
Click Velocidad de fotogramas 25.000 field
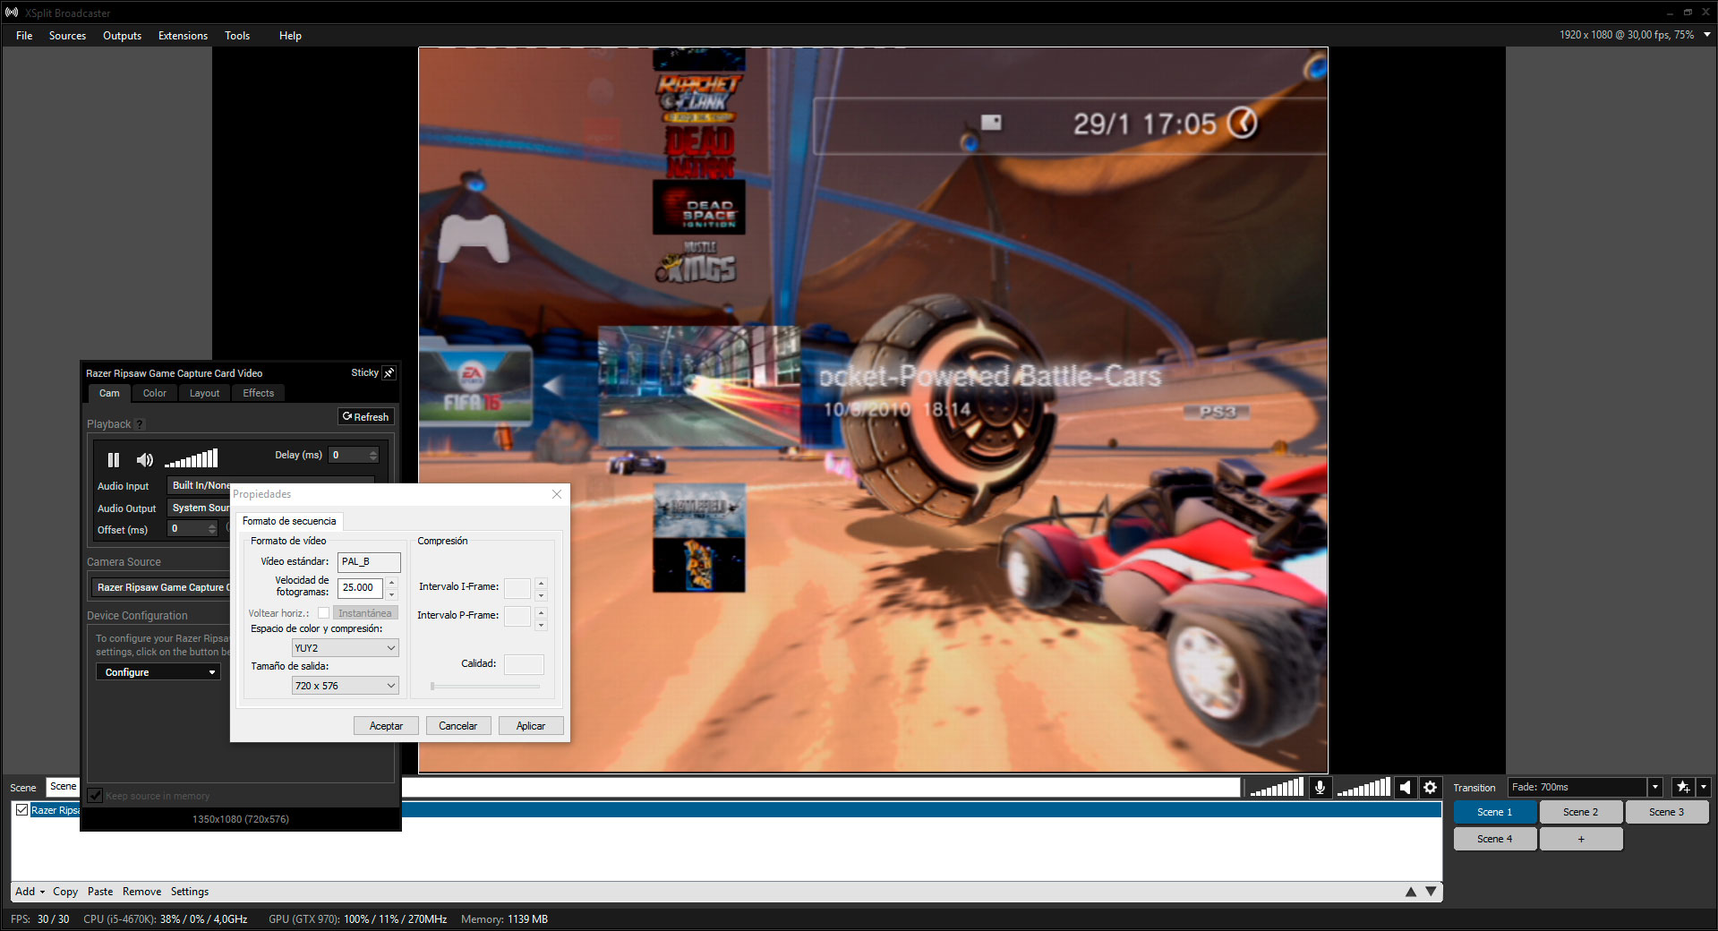[x=360, y=587]
